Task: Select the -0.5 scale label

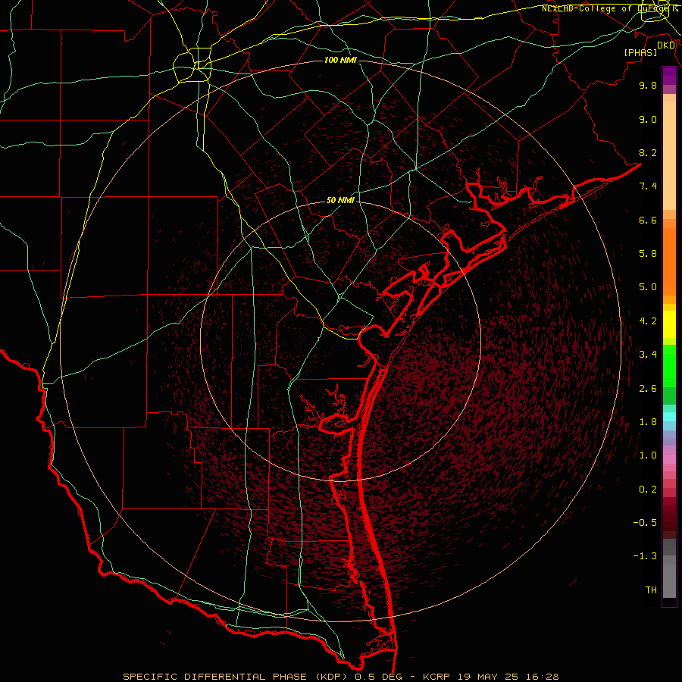Action: 645,523
